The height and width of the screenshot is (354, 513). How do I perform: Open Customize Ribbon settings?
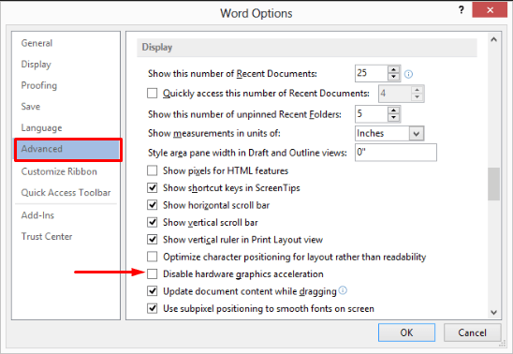(59, 171)
